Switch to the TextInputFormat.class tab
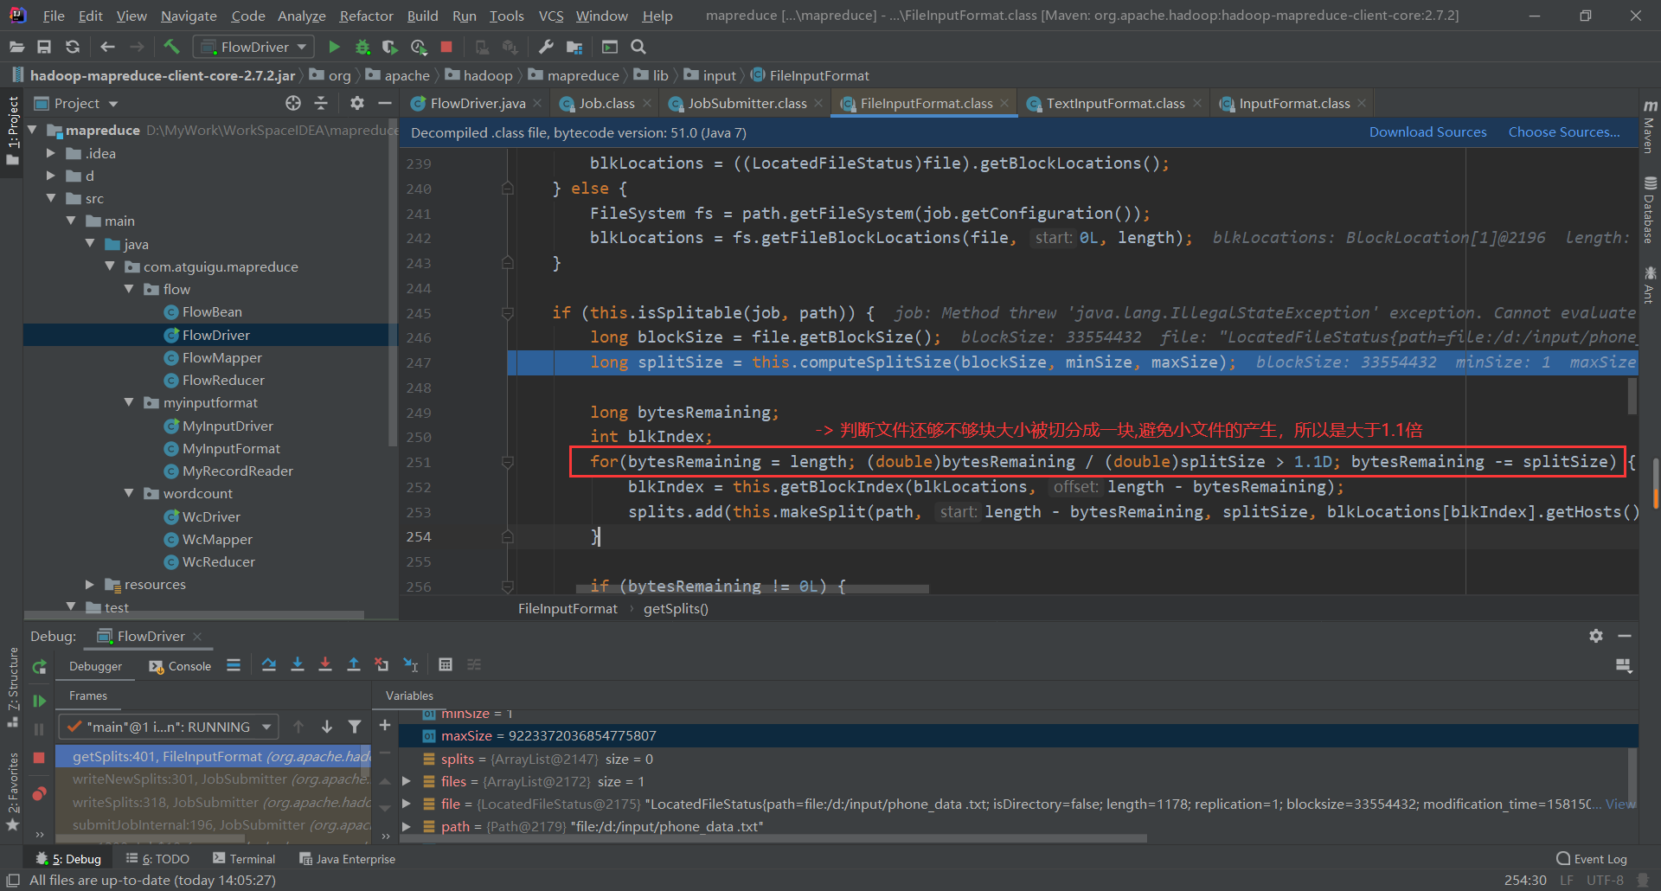Image resolution: width=1661 pixels, height=891 pixels. coord(1115,103)
